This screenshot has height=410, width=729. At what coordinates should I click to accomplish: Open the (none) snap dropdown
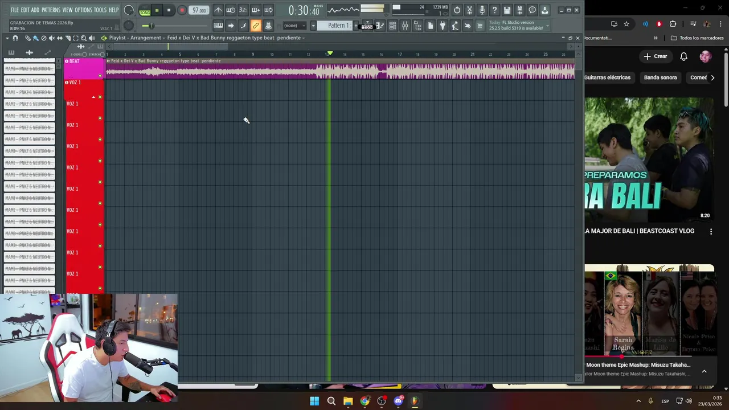(294, 26)
